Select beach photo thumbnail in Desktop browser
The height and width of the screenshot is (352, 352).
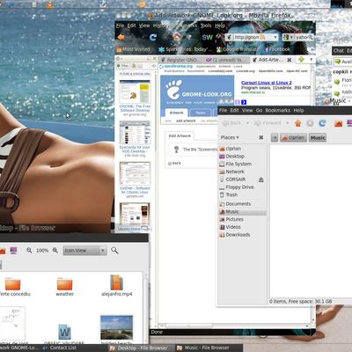click(x=116, y=327)
